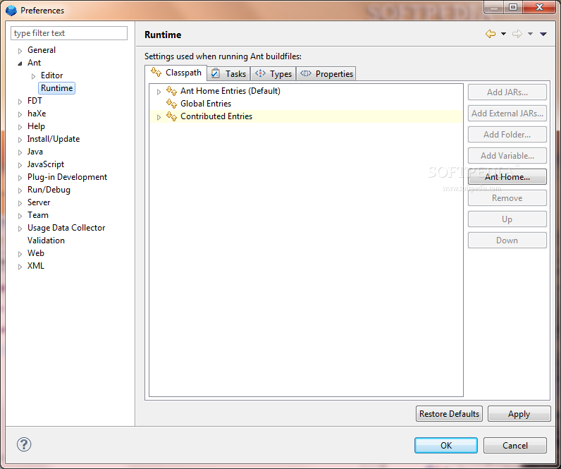561x469 pixels.
Task: Expand the haXe preferences category
Action: (20, 114)
